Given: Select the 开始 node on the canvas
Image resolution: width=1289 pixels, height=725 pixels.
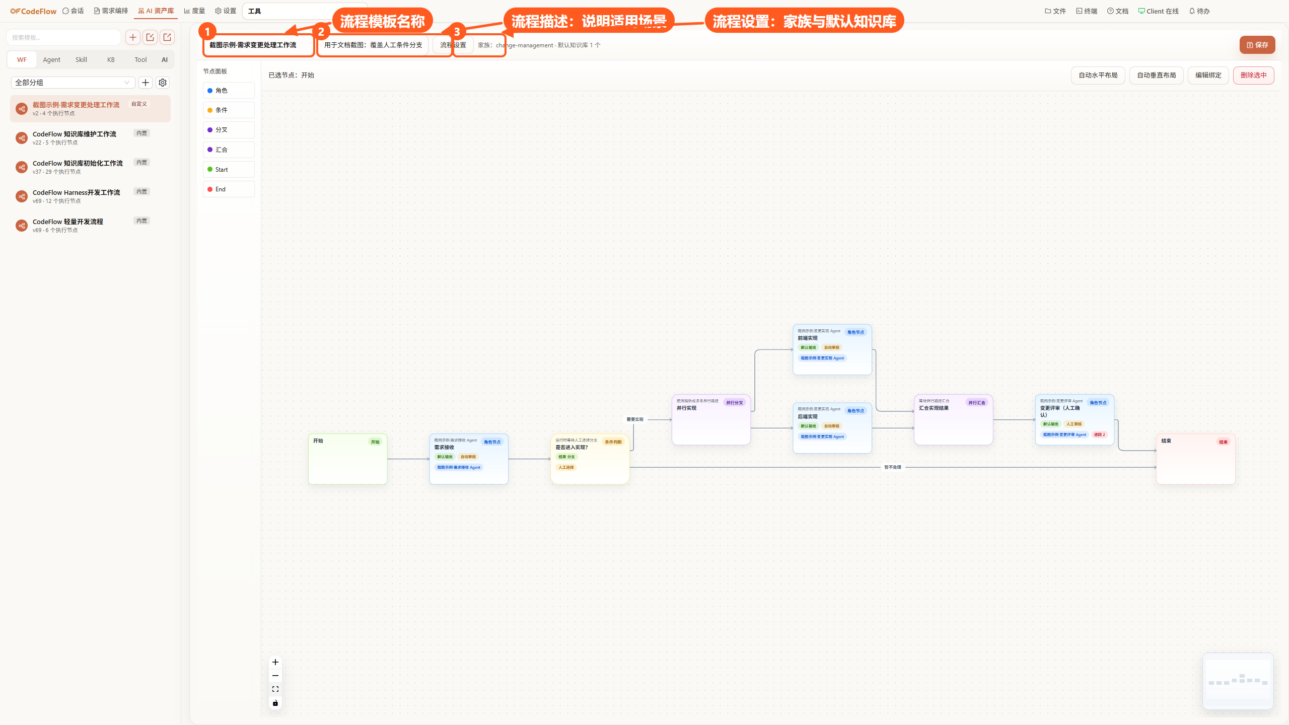Looking at the screenshot, I should coord(347,459).
